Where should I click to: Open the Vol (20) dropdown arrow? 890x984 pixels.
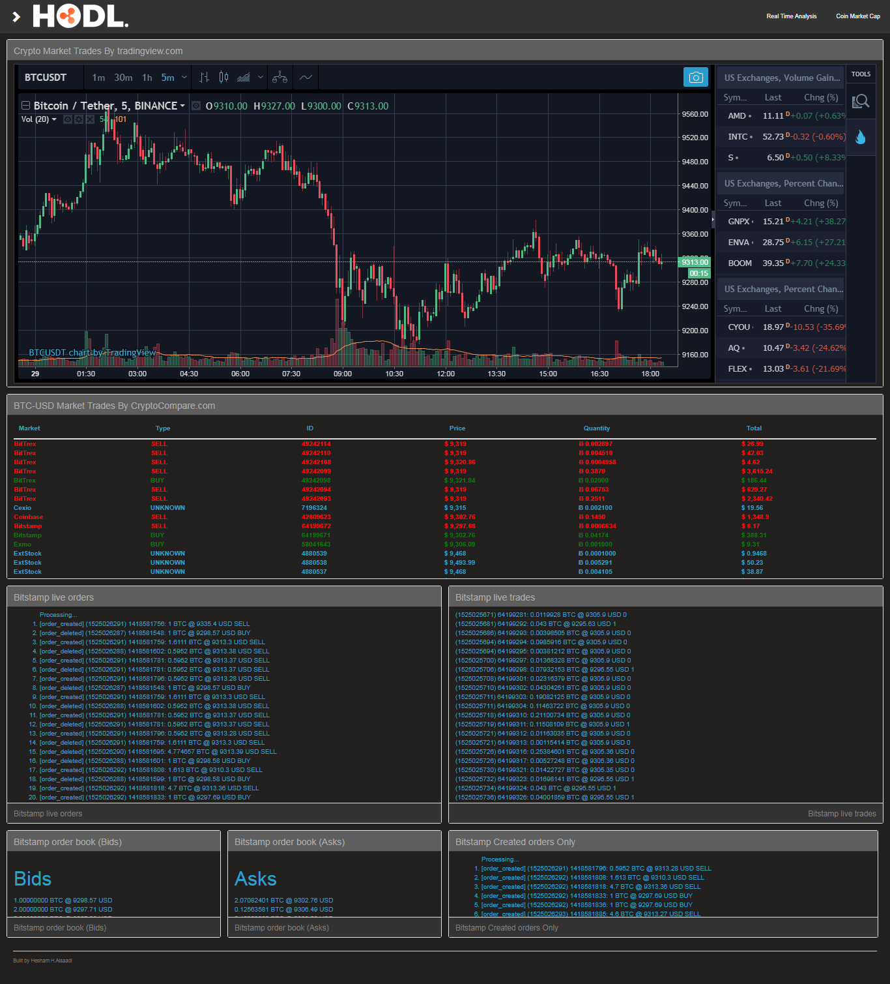(54, 119)
